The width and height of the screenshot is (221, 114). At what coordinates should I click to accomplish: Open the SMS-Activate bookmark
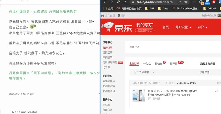(186, 9)
